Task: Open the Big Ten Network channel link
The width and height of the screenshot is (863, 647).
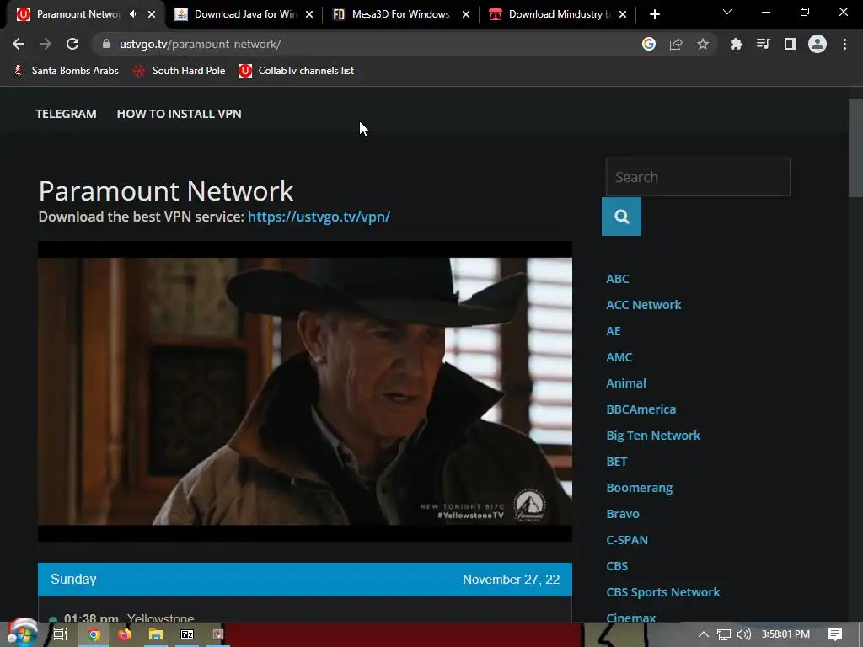Action: (x=653, y=436)
